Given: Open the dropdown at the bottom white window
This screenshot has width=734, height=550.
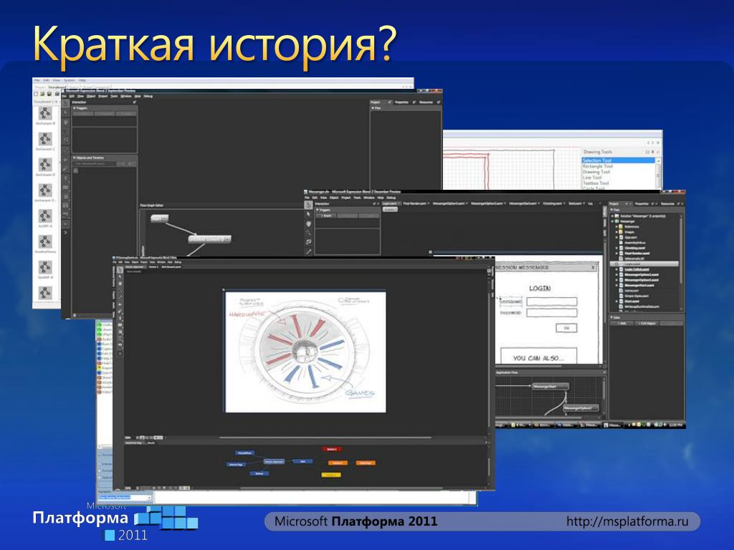Looking at the screenshot, I should pos(149,498).
